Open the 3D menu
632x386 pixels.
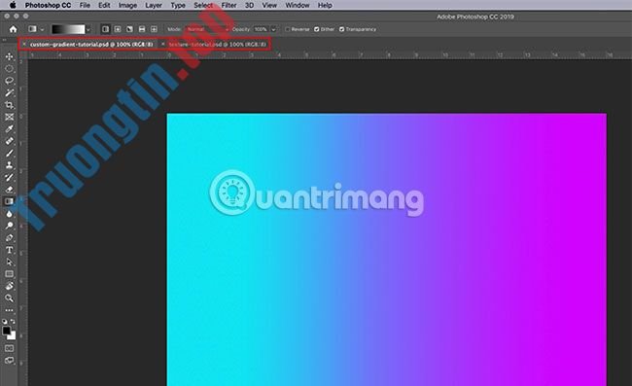click(x=250, y=5)
